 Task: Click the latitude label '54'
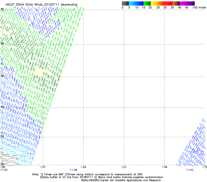(x=2, y=107)
